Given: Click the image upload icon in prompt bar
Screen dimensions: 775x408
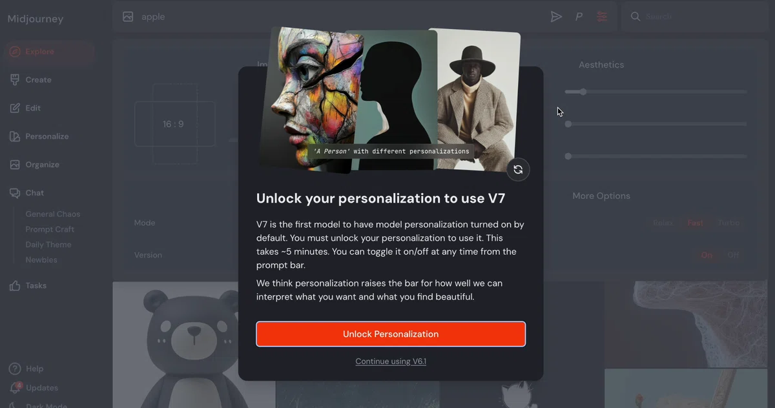Looking at the screenshot, I should (128, 17).
